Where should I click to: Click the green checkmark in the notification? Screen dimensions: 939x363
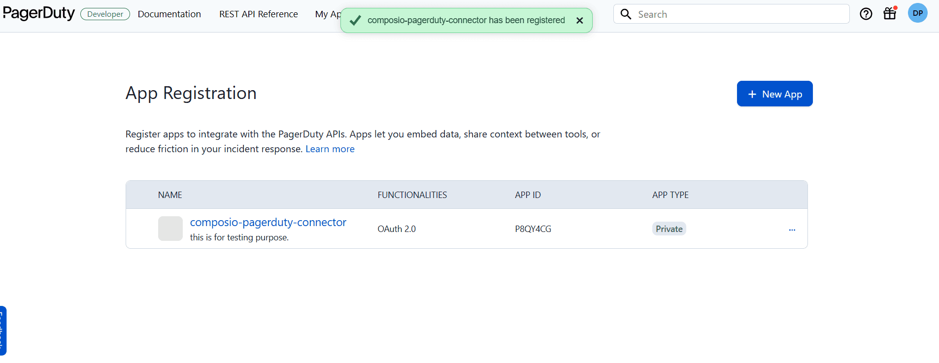(x=355, y=20)
